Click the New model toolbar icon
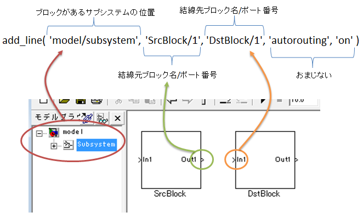The image size is (363, 218). coord(43,101)
